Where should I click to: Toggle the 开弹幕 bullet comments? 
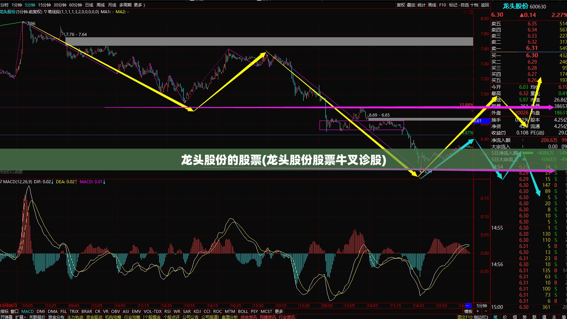6,317
